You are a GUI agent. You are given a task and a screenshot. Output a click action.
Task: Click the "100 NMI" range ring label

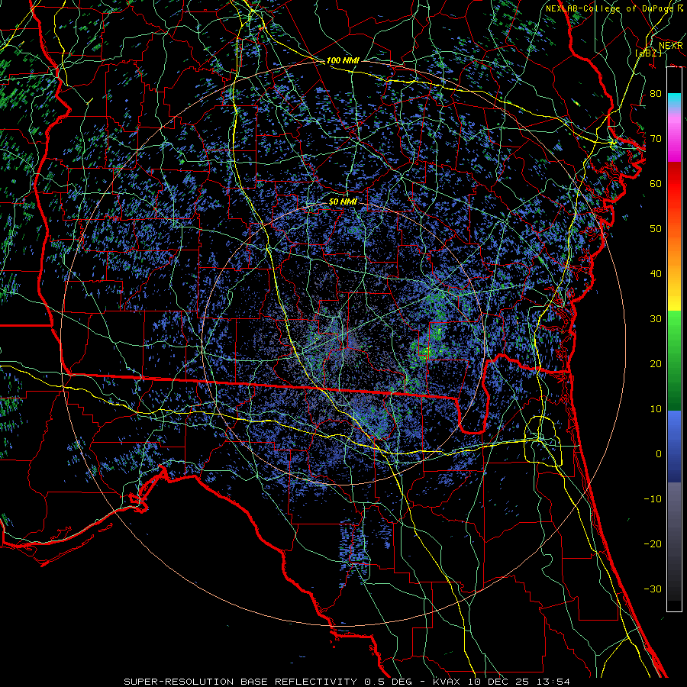343,60
